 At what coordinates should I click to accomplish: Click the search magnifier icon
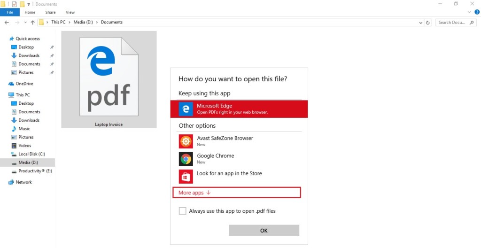[x=472, y=23]
